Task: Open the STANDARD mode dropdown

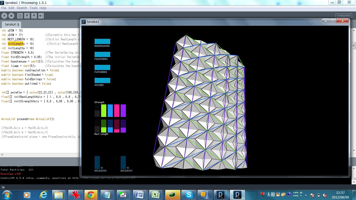Action: coord(343,16)
